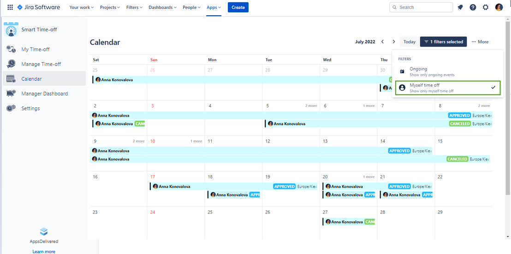
Task: Click the APPROVED badge on July 8 row
Action: pos(459,115)
